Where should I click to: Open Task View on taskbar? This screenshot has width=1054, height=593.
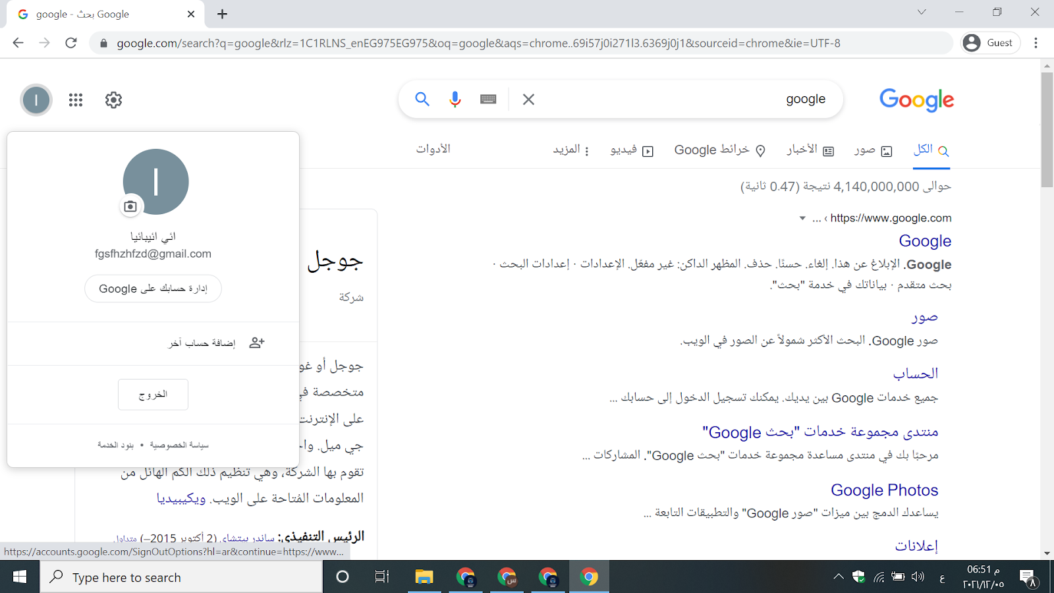pos(382,577)
